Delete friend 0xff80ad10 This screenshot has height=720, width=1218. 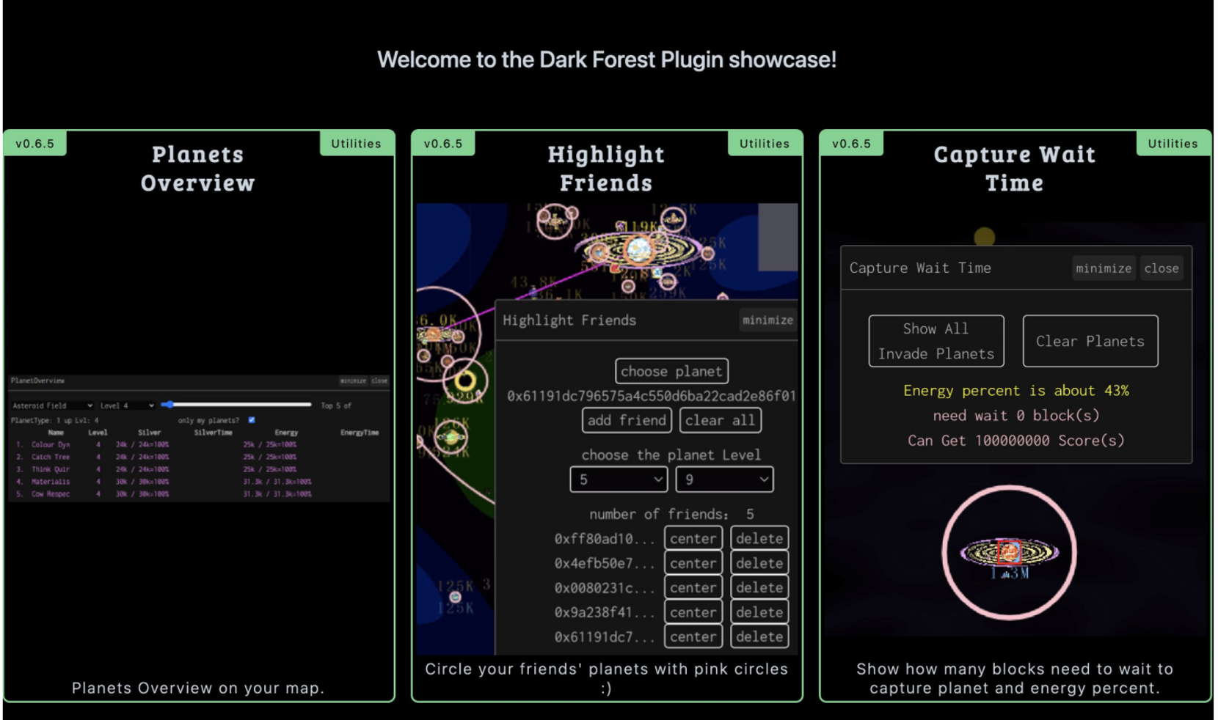point(759,539)
